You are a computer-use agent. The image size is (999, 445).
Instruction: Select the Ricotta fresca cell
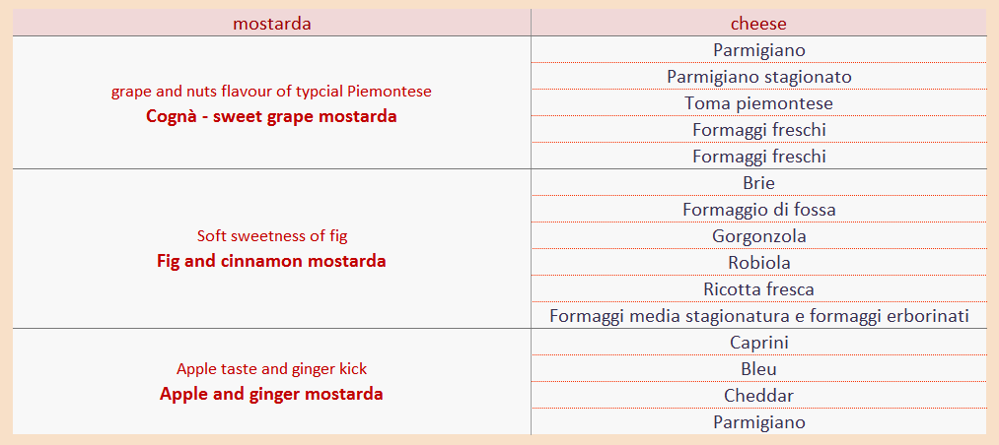pyautogui.click(x=758, y=289)
